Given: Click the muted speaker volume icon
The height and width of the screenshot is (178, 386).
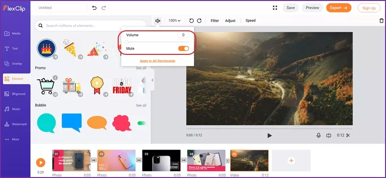Looking at the screenshot, I should [x=158, y=21].
